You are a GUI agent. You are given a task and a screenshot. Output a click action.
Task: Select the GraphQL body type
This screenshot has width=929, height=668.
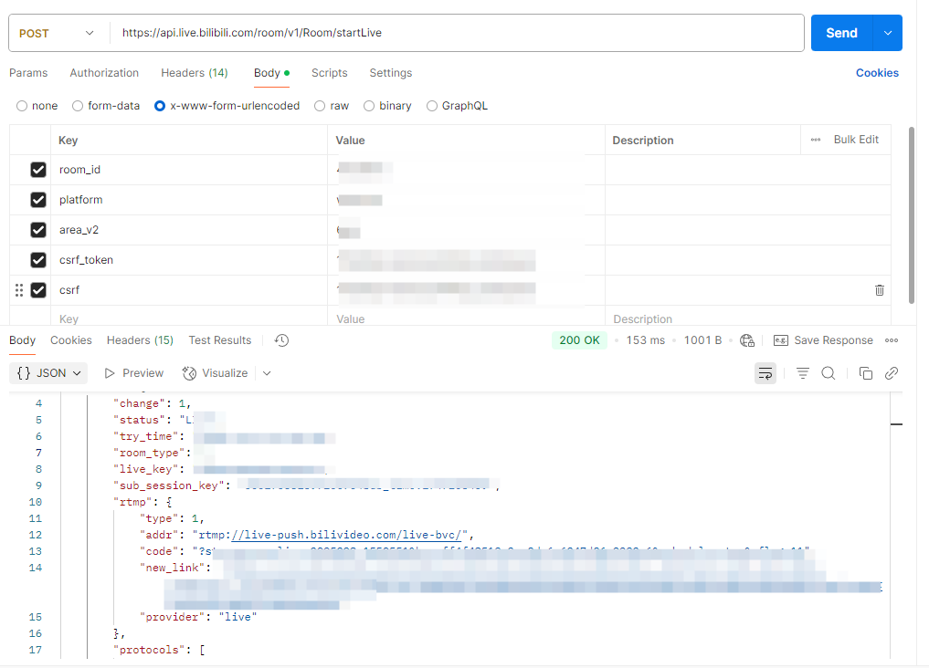pos(432,106)
